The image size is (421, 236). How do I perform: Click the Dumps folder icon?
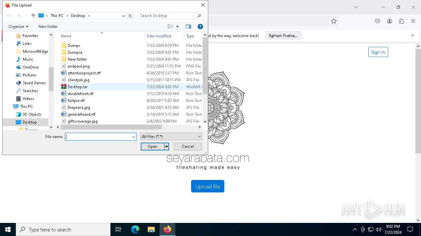(64, 46)
